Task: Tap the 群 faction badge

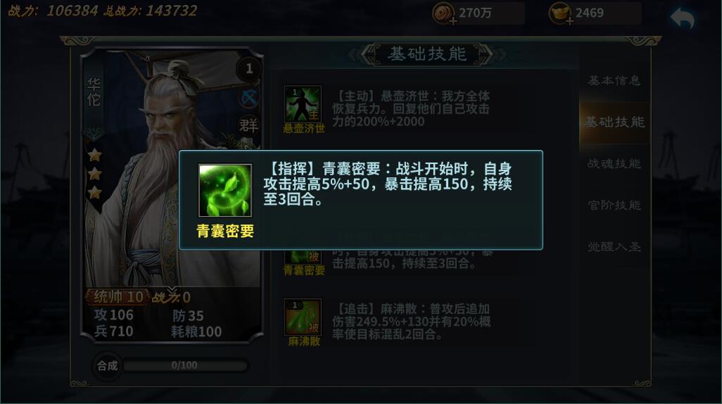Action: pyautogui.click(x=249, y=125)
